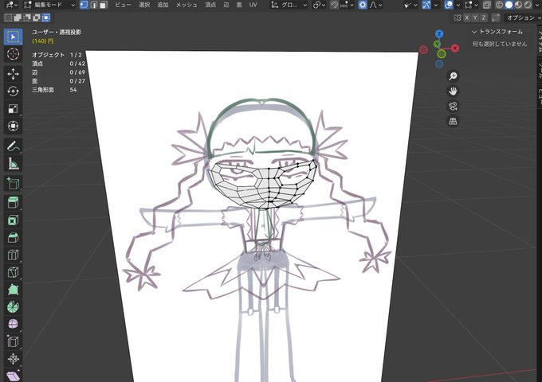Activate the 3D Cursor tool

pyautogui.click(x=13, y=54)
